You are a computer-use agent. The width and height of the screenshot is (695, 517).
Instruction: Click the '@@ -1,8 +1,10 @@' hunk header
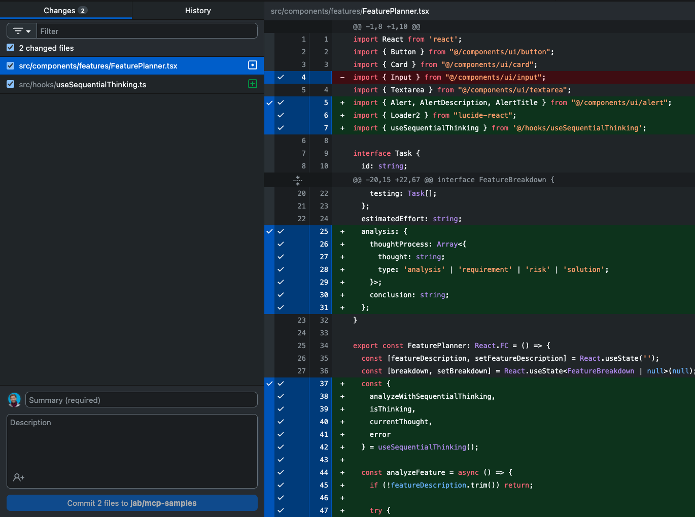pos(387,26)
